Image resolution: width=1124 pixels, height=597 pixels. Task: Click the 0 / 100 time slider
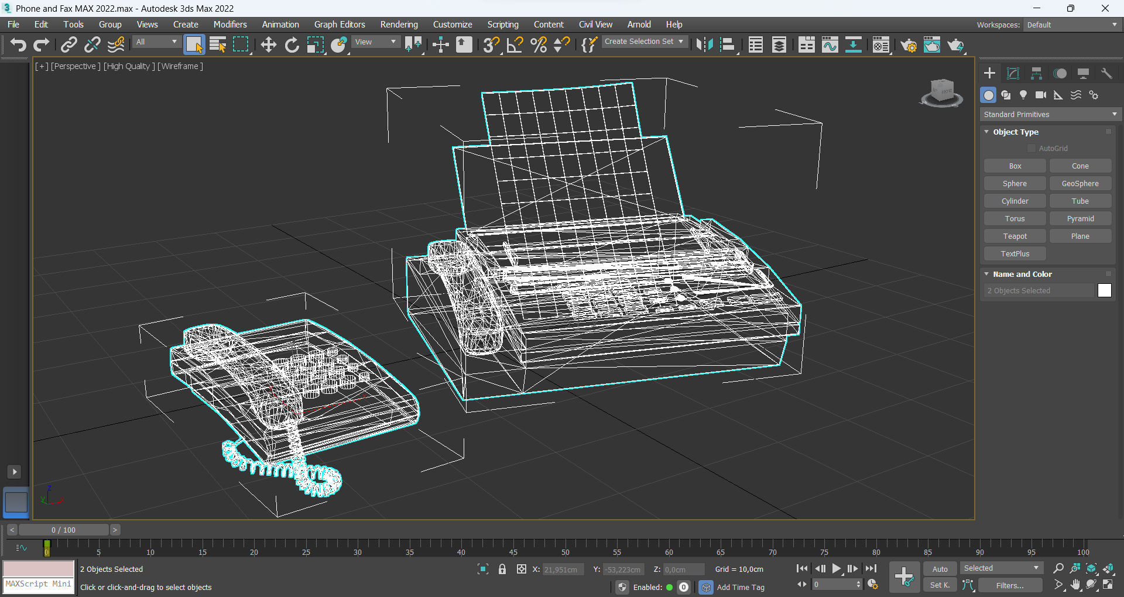click(63, 530)
